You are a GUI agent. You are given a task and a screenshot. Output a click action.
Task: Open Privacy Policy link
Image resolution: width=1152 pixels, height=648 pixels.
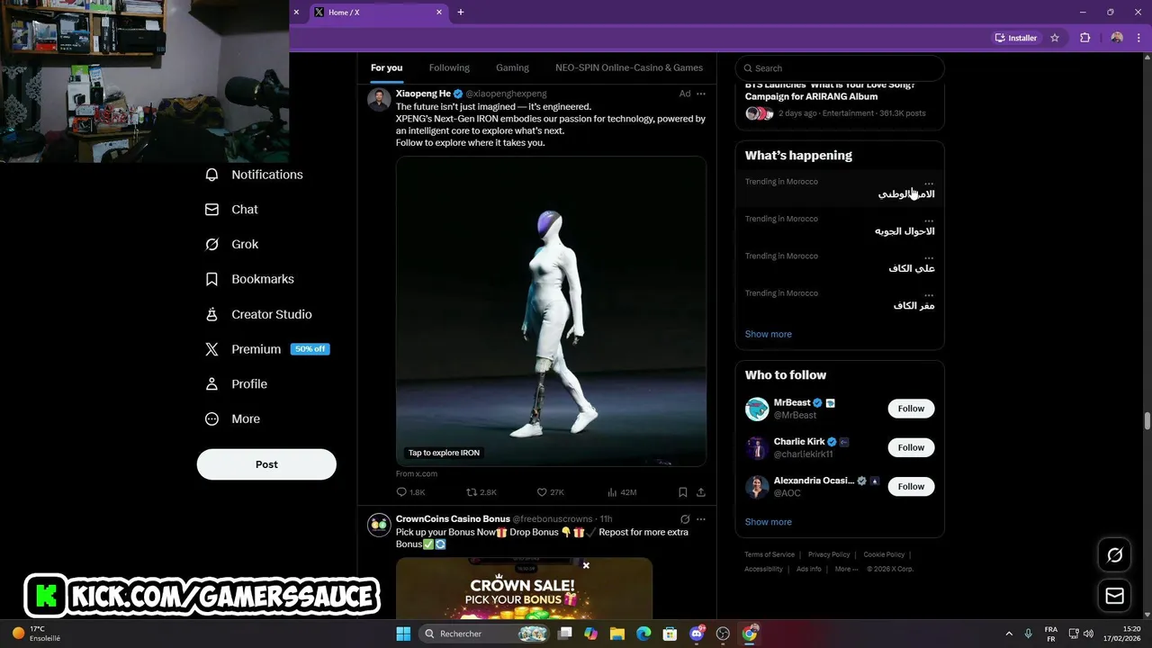point(829,554)
